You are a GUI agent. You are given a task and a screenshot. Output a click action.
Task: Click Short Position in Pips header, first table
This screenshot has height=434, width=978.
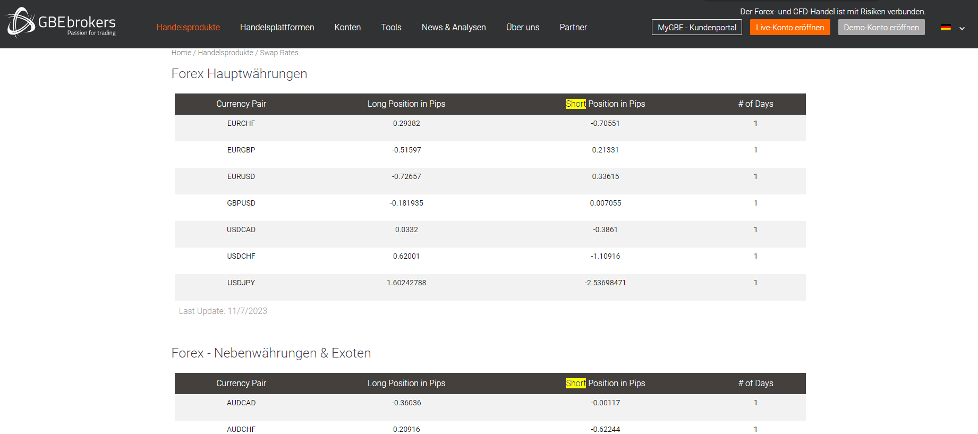coord(606,104)
